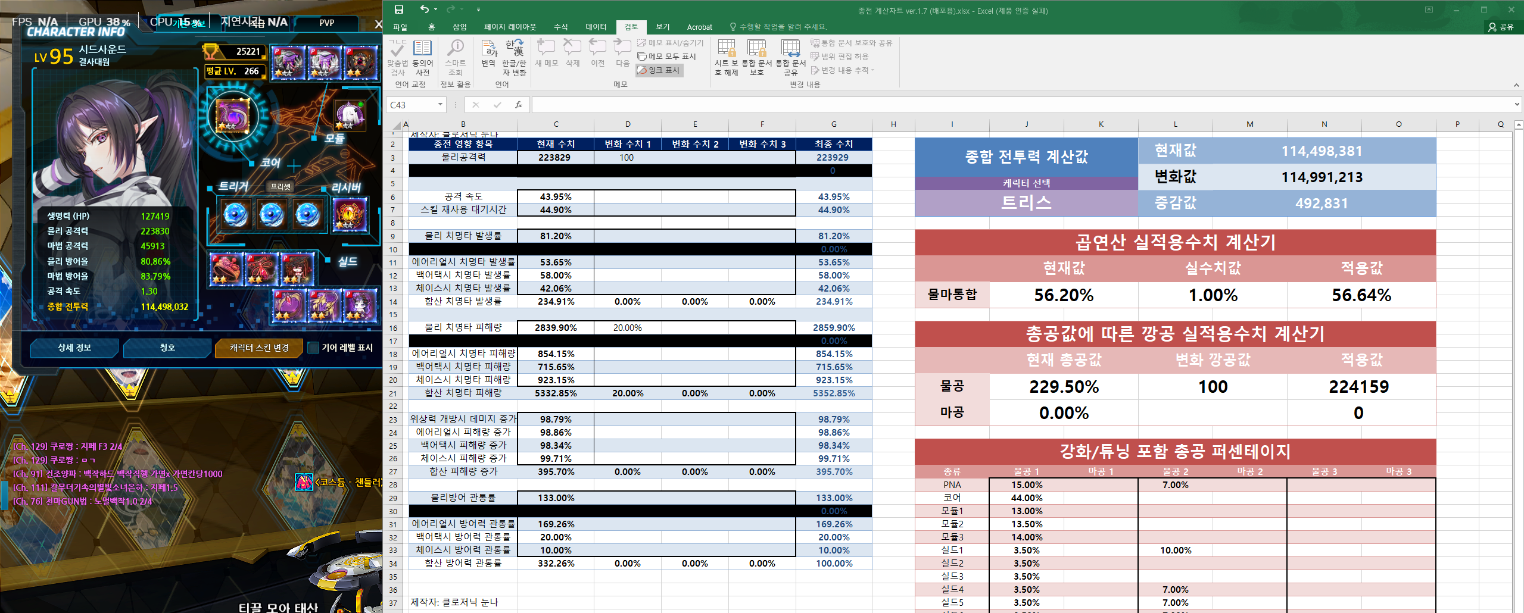Image resolution: width=1524 pixels, height=613 pixels.
Task: Toggle the 잉크 표시 ink display option
Action: click(x=659, y=70)
